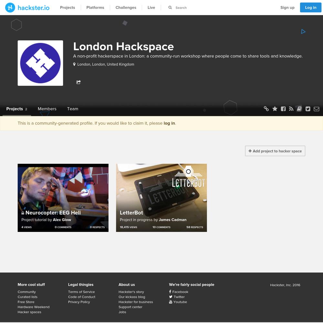323x323 pixels.
Task: Click the star icon in profile bar
Action: [275, 109]
